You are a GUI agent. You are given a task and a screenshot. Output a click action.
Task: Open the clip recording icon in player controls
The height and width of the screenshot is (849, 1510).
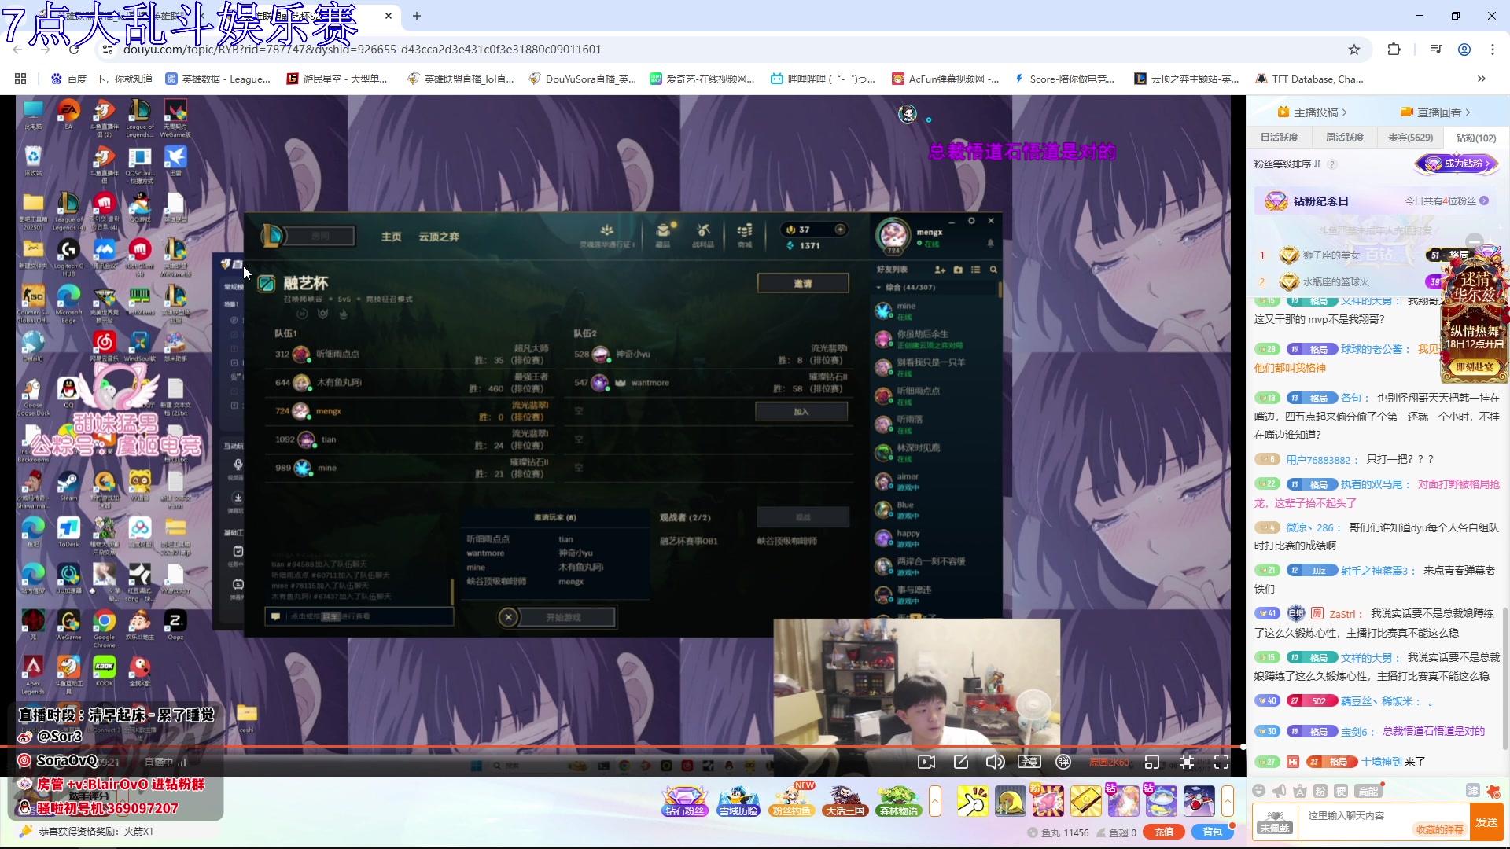click(926, 762)
